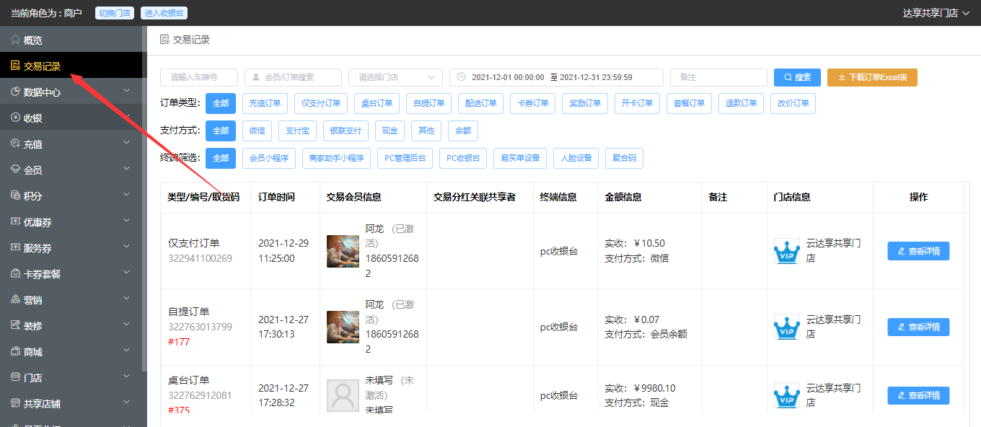Click 阿龙 avatar in 仅支付订单 row
Screen dimensions: 981x427
pyautogui.click(x=343, y=251)
